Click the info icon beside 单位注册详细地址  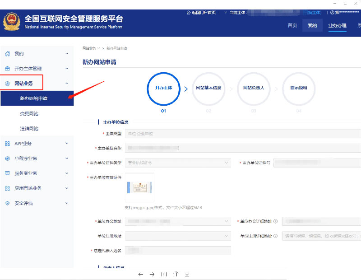[x=275, y=236]
